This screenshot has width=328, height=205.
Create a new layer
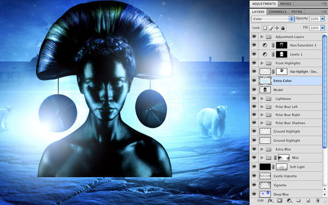pos(308,201)
